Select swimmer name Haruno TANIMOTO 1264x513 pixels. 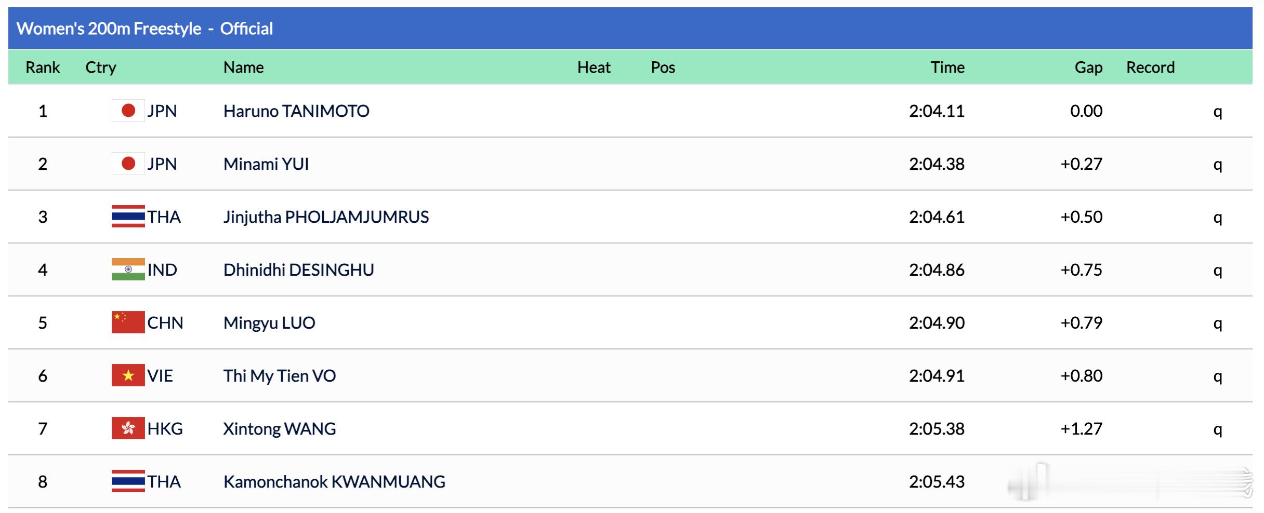click(x=296, y=111)
